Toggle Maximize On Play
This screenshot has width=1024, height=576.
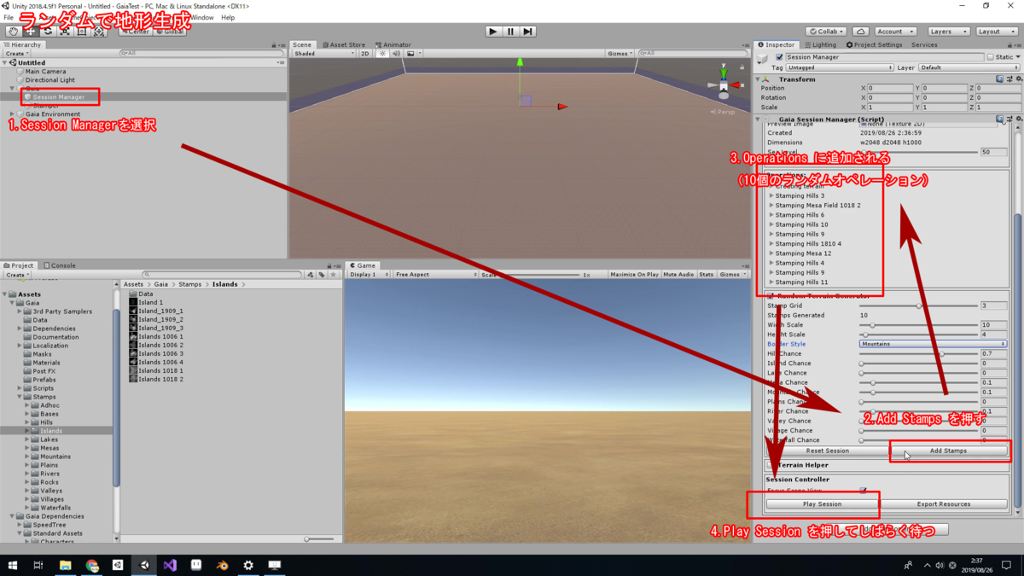pyautogui.click(x=634, y=275)
